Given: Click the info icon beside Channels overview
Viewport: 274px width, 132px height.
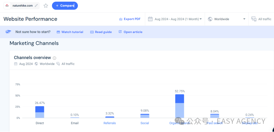Looking at the screenshot, I should tap(54, 58).
